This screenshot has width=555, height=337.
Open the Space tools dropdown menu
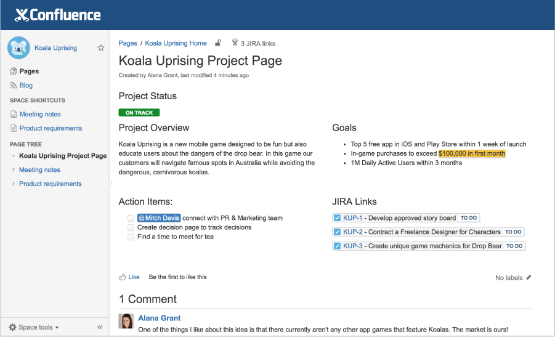tap(38, 327)
